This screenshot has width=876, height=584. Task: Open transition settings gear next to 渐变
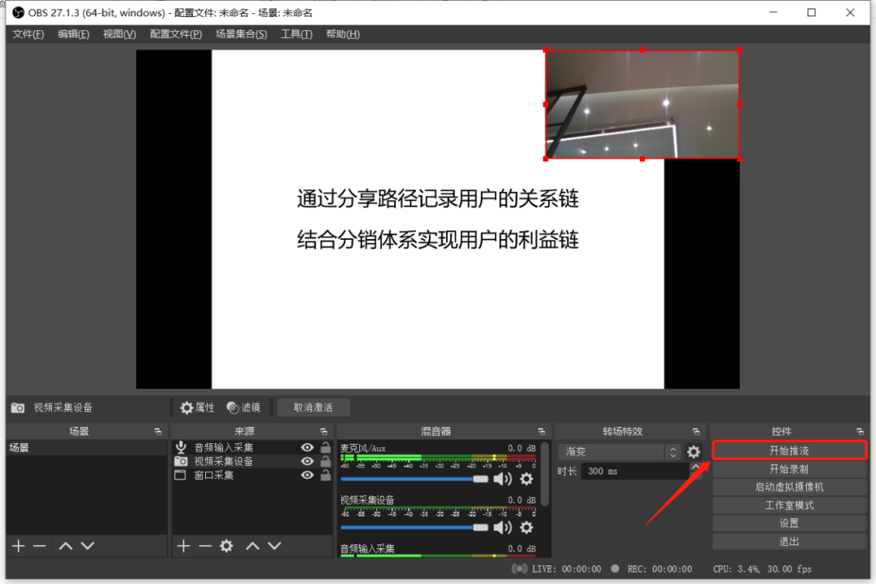click(693, 452)
